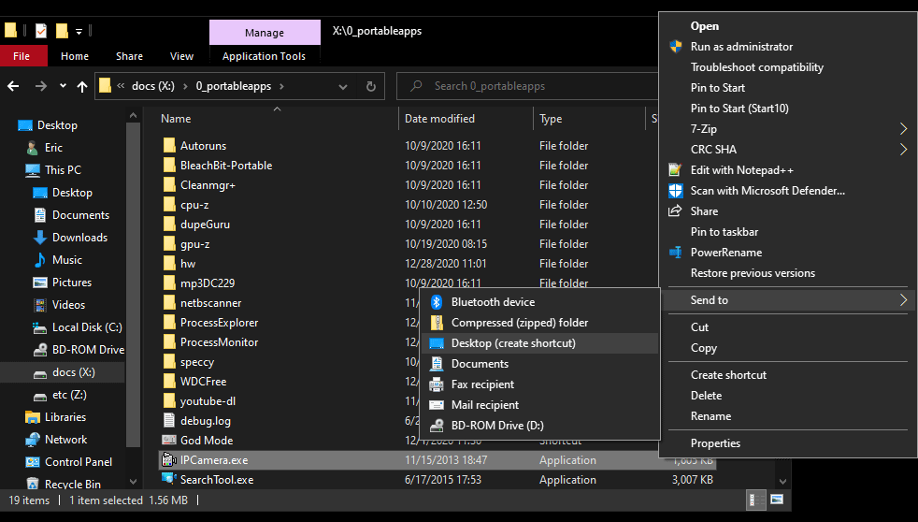Click the debug.log file icon
The height and width of the screenshot is (522, 918).
169,421
